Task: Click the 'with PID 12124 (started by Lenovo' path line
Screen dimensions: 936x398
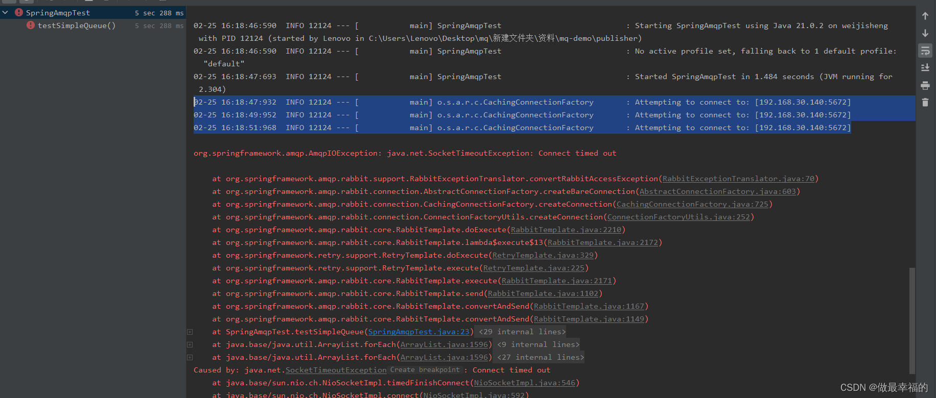Action: click(x=420, y=38)
